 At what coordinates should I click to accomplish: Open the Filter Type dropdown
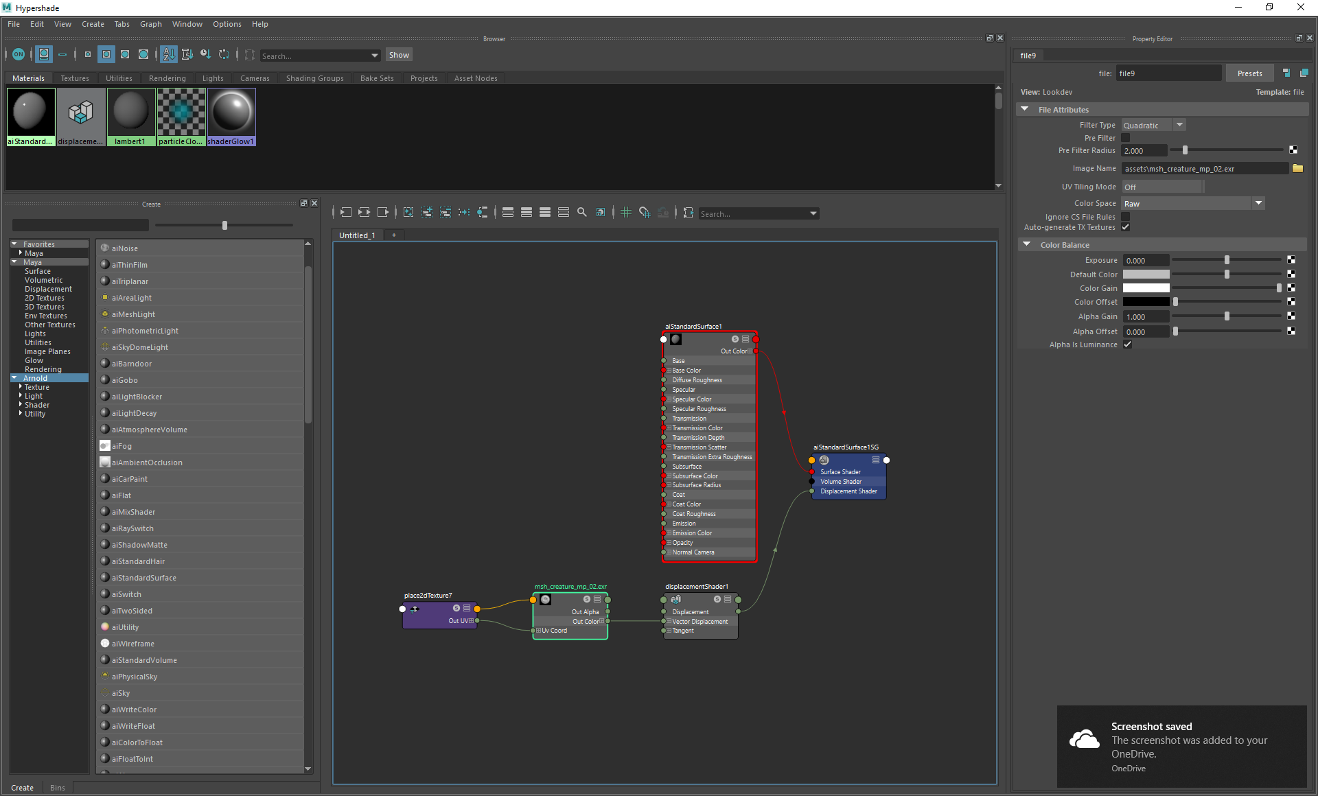point(1180,124)
